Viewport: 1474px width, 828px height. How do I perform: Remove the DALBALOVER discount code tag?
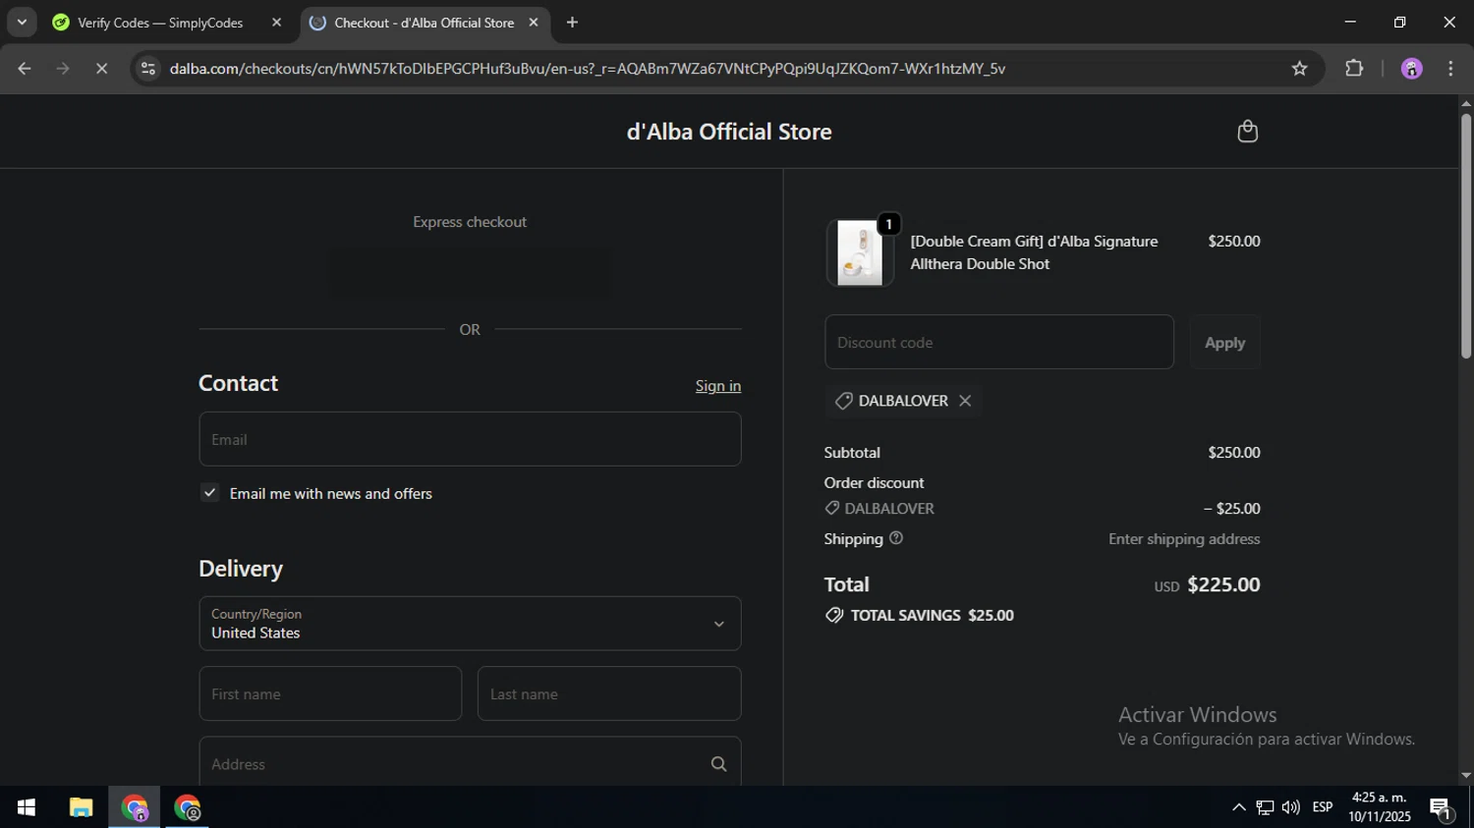coord(965,401)
